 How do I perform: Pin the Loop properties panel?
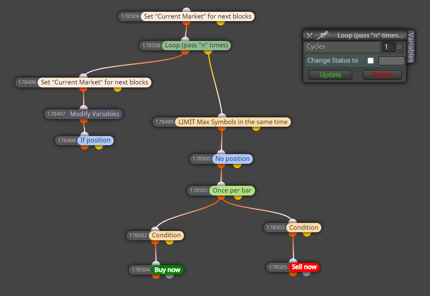(x=322, y=35)
